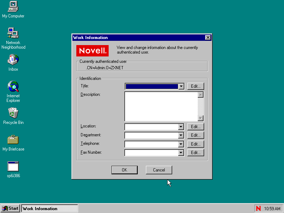The image size is (284, 213).
Task: Expand the Location dropdown arrow
Action: click(x=181, y=127)
